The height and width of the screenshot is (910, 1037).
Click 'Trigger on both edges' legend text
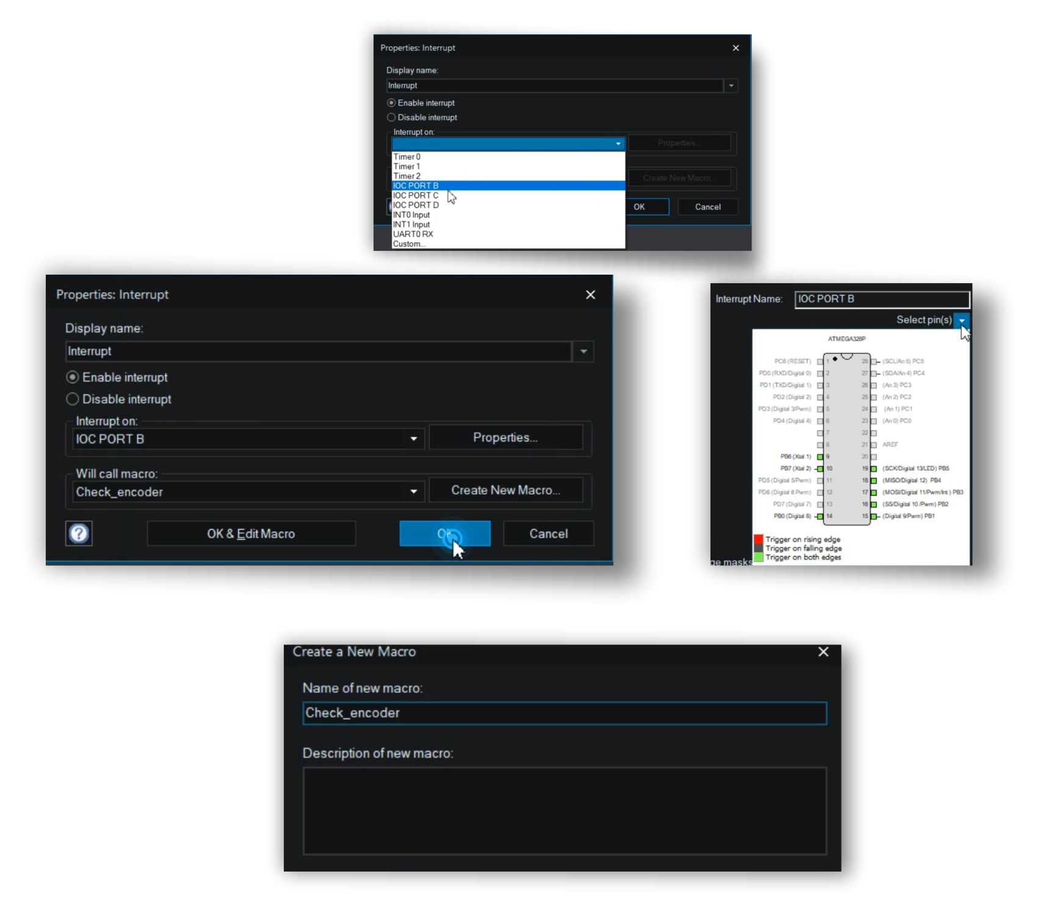click(803, 557)
